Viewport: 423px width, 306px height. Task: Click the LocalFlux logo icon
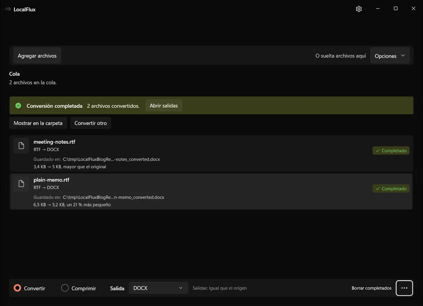[x=8, y=9]
